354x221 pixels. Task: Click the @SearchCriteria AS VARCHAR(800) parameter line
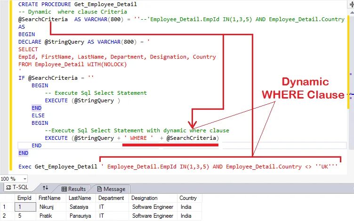click(181, 19)
